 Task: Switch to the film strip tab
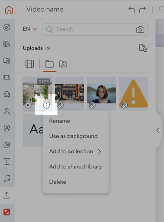[30, 64]
